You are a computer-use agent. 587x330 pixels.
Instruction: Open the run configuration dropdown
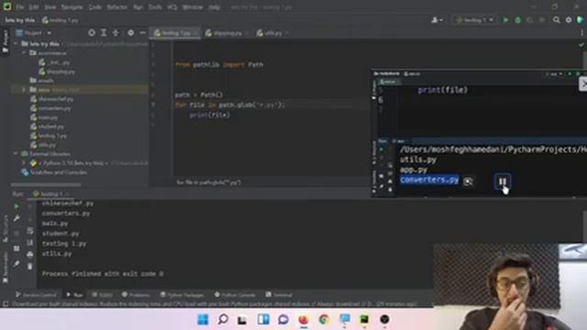point(475,20)
